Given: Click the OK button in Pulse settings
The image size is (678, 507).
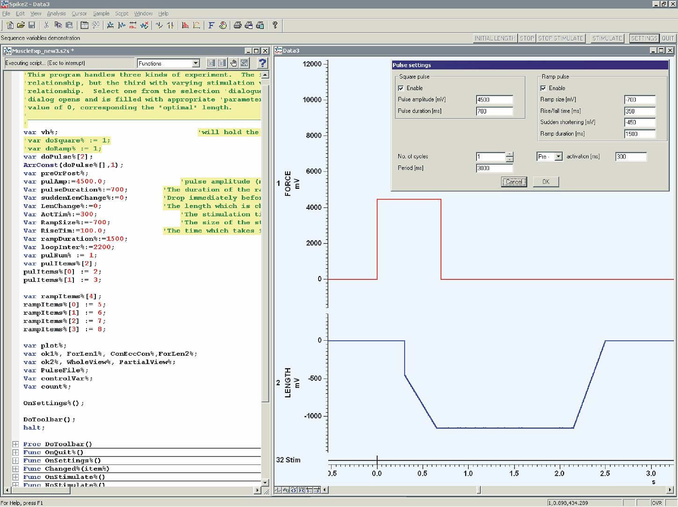Looking at the screenshot, I should (x=545, y=181).
